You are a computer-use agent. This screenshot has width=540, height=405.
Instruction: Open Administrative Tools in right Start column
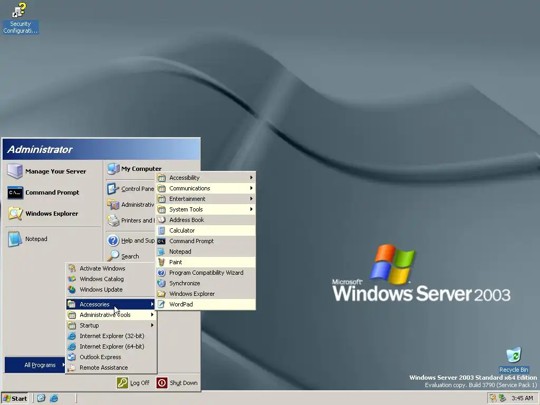coord(131,205)
